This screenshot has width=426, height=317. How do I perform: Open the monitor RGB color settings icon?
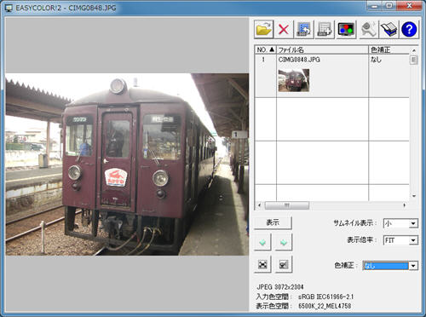pyautogui.click(x=346, y=29)
